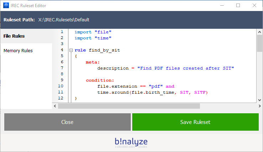Click the horizontal scrollbar right arrow
Viewport: 263px width, 152px height.
[254, 106]
